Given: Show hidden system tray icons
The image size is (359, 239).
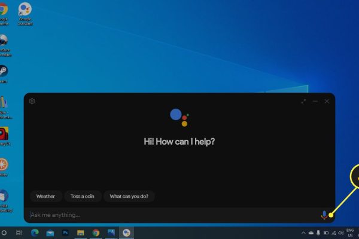Looking at the screenshot, I should pyautogui.click(x=303, y=232).
